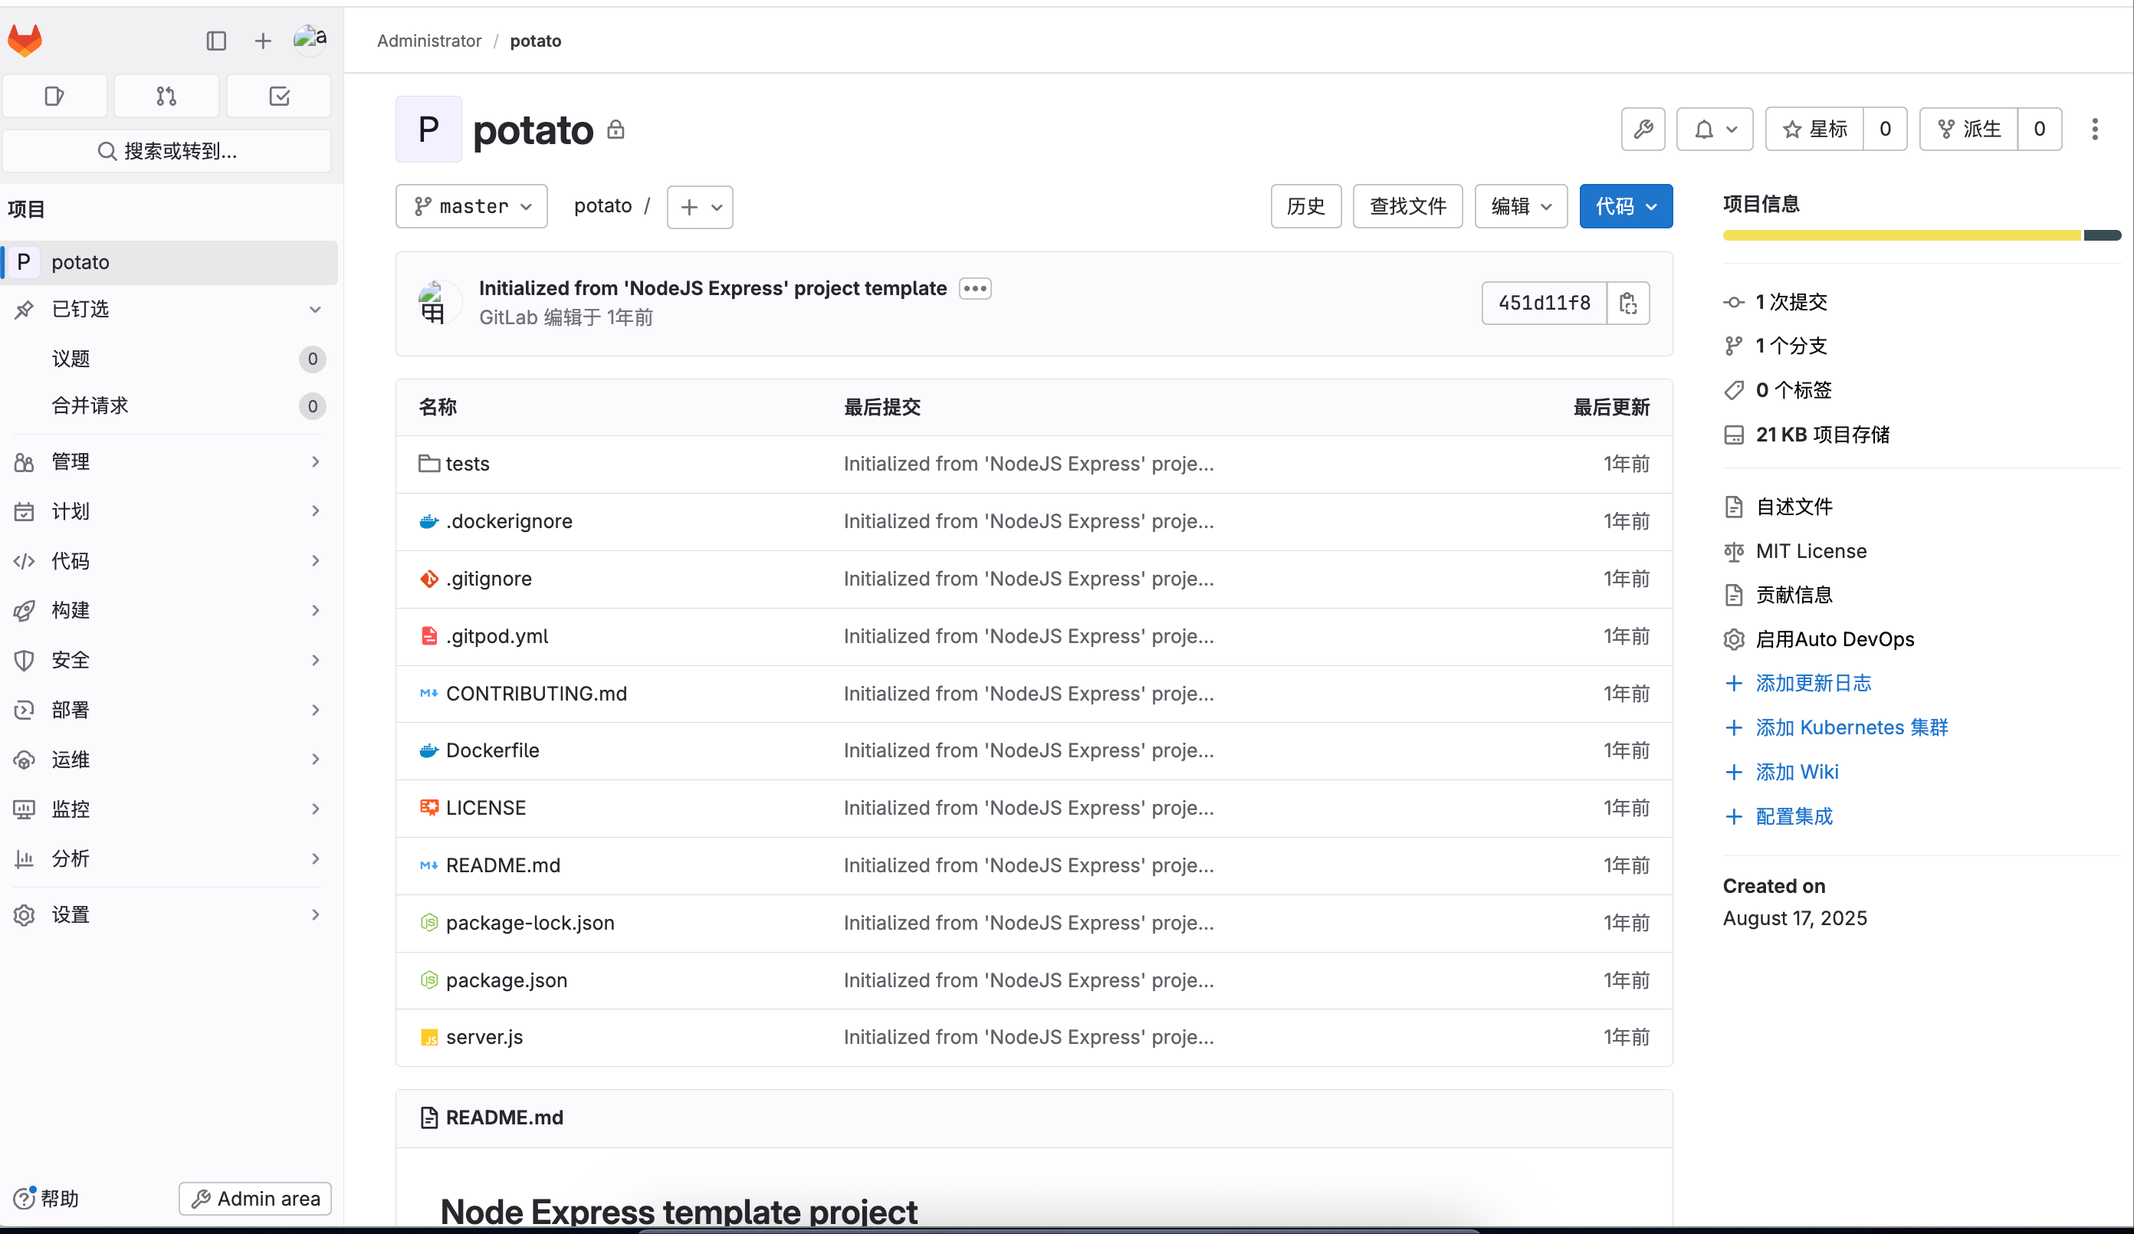The image size is (2134, 1234).
Task: Open 合并请求 in sidebar
Action: point(169,406)
